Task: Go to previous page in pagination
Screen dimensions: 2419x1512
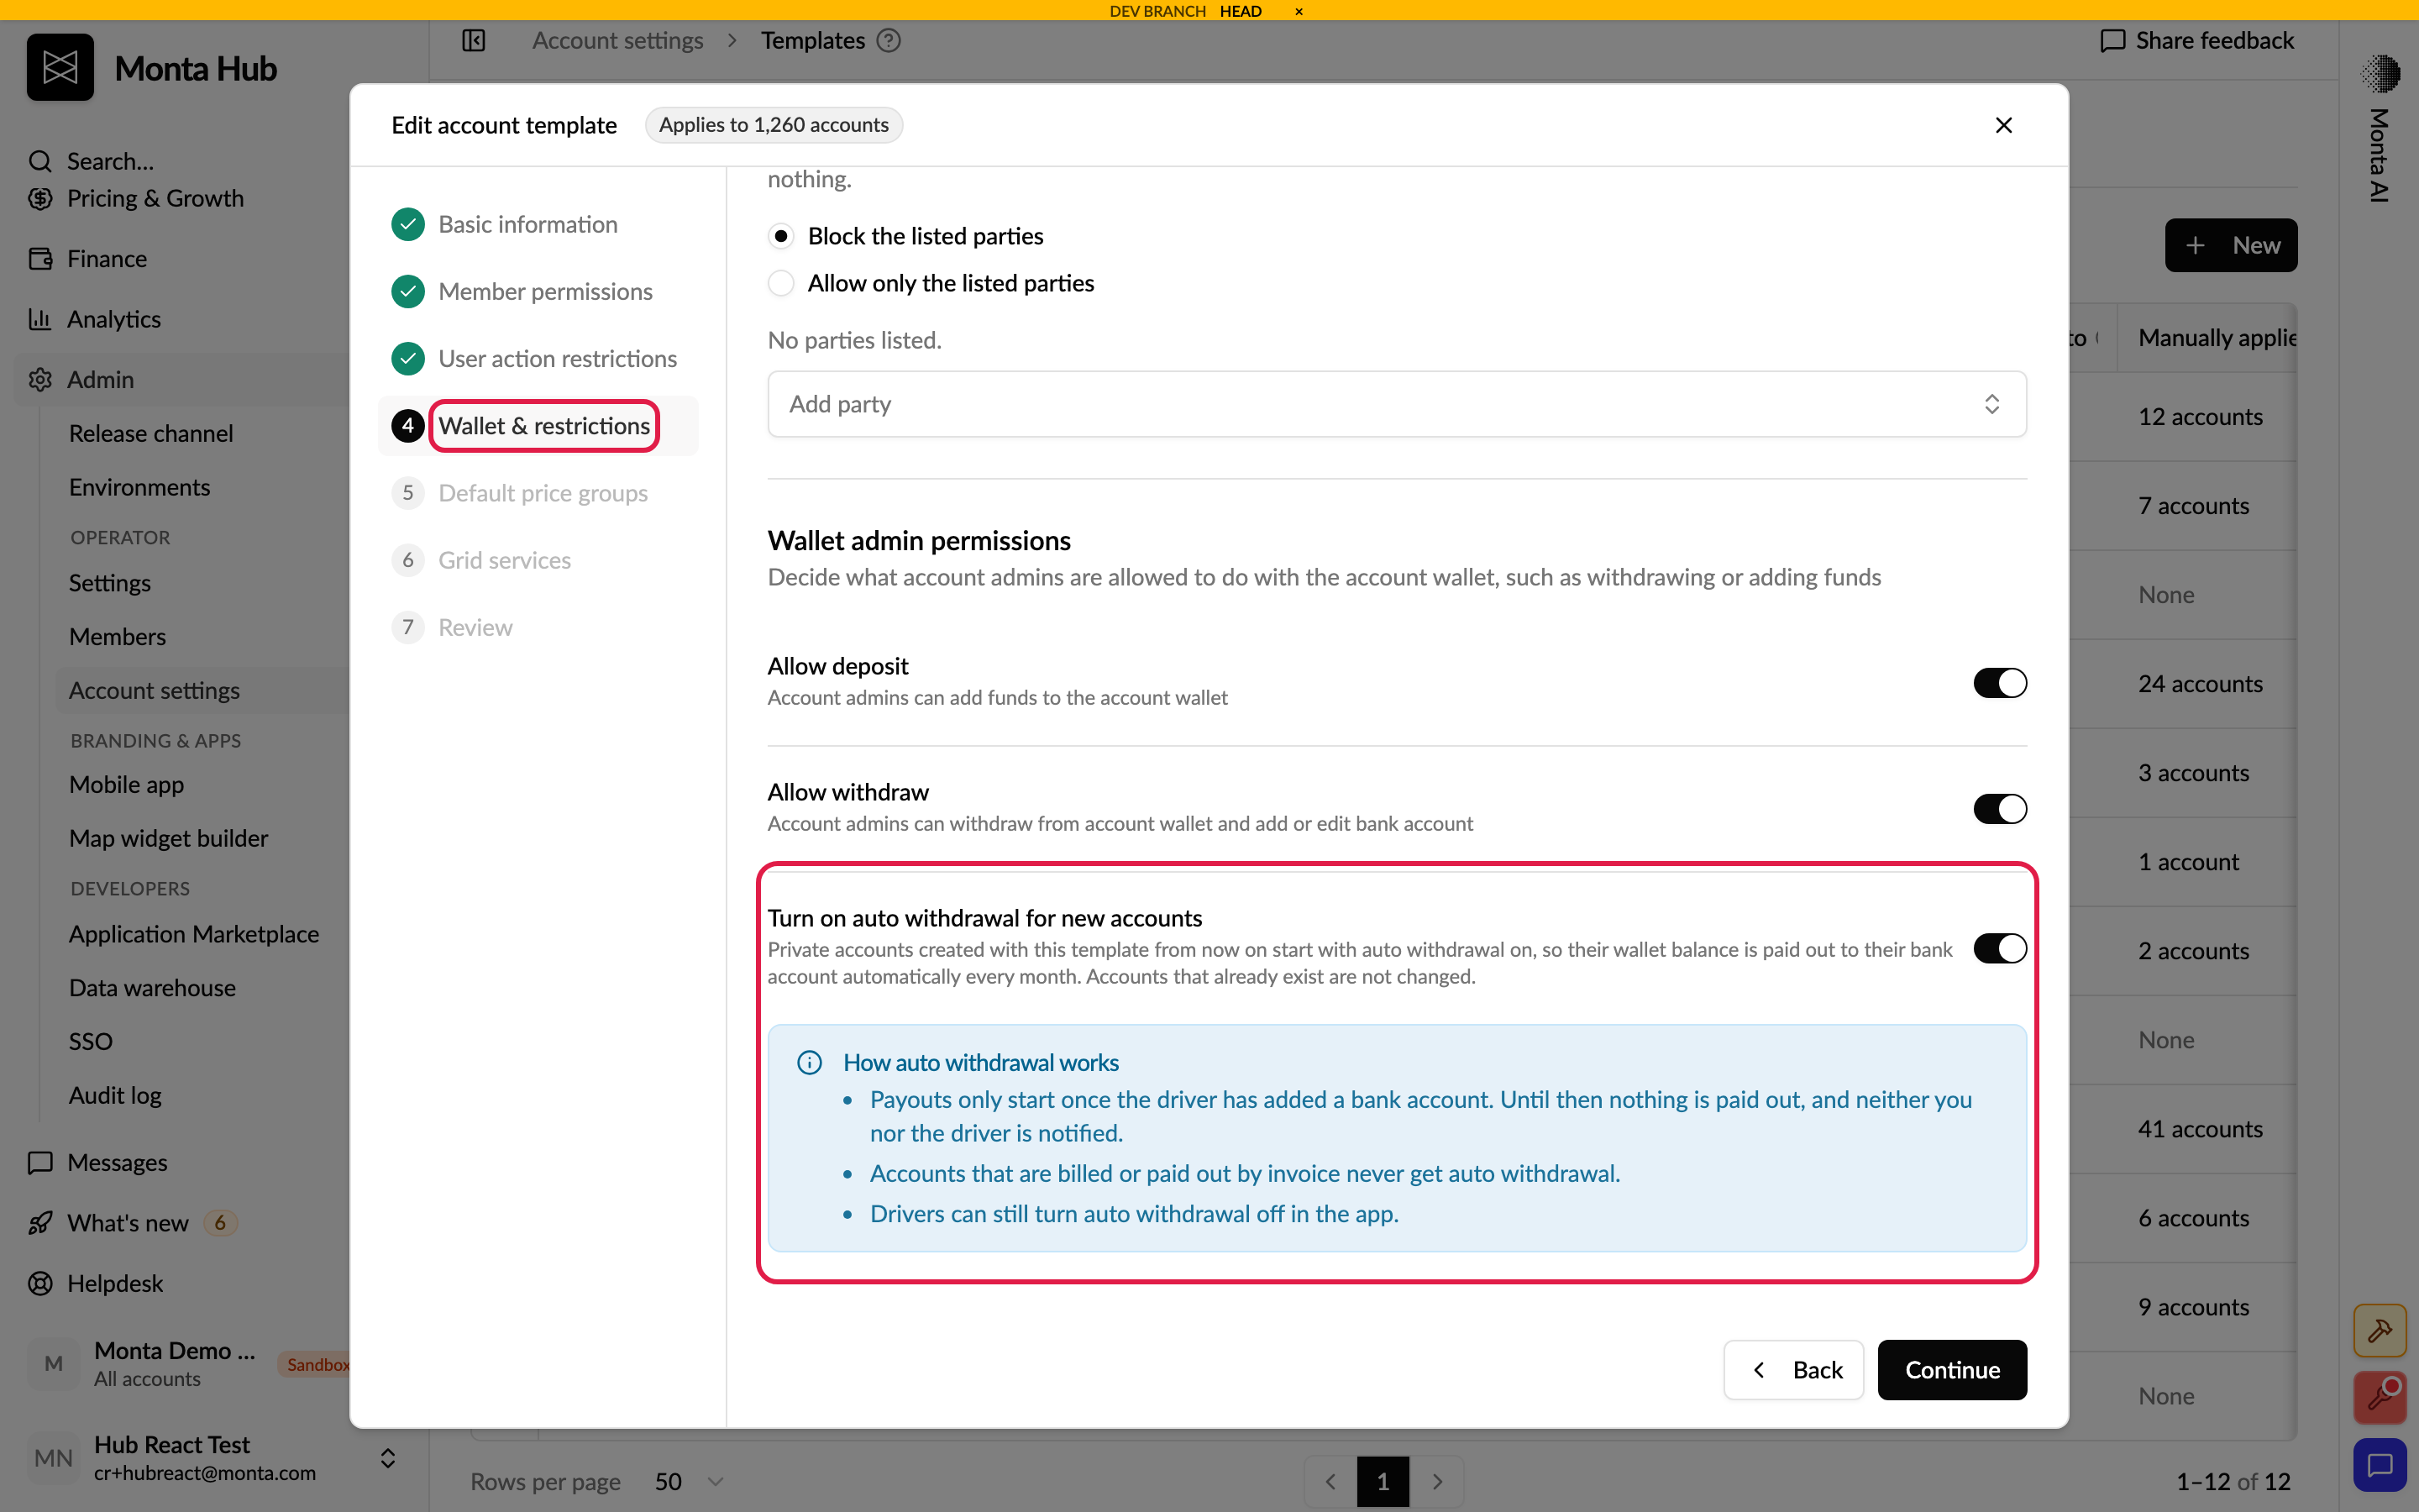Action: click(x=1330, y=1481)
